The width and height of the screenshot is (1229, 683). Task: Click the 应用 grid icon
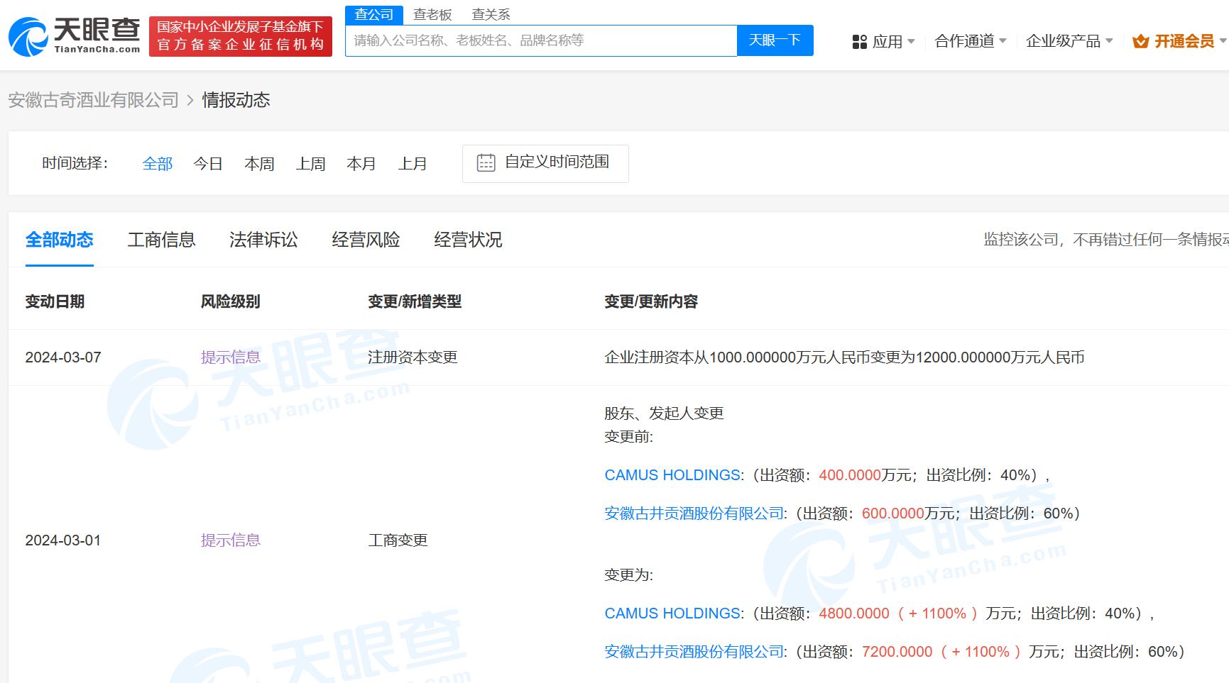[x=860, y=42]
